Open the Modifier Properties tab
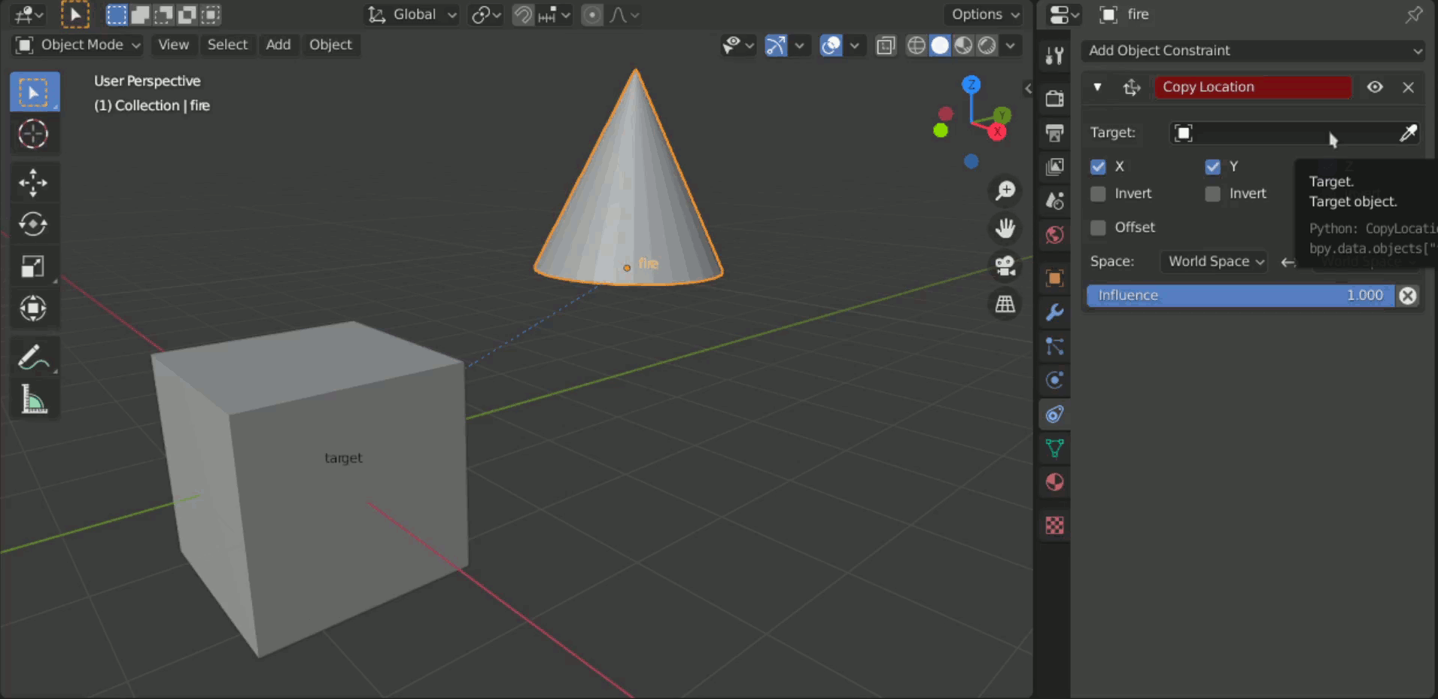 click(1053, 313)
